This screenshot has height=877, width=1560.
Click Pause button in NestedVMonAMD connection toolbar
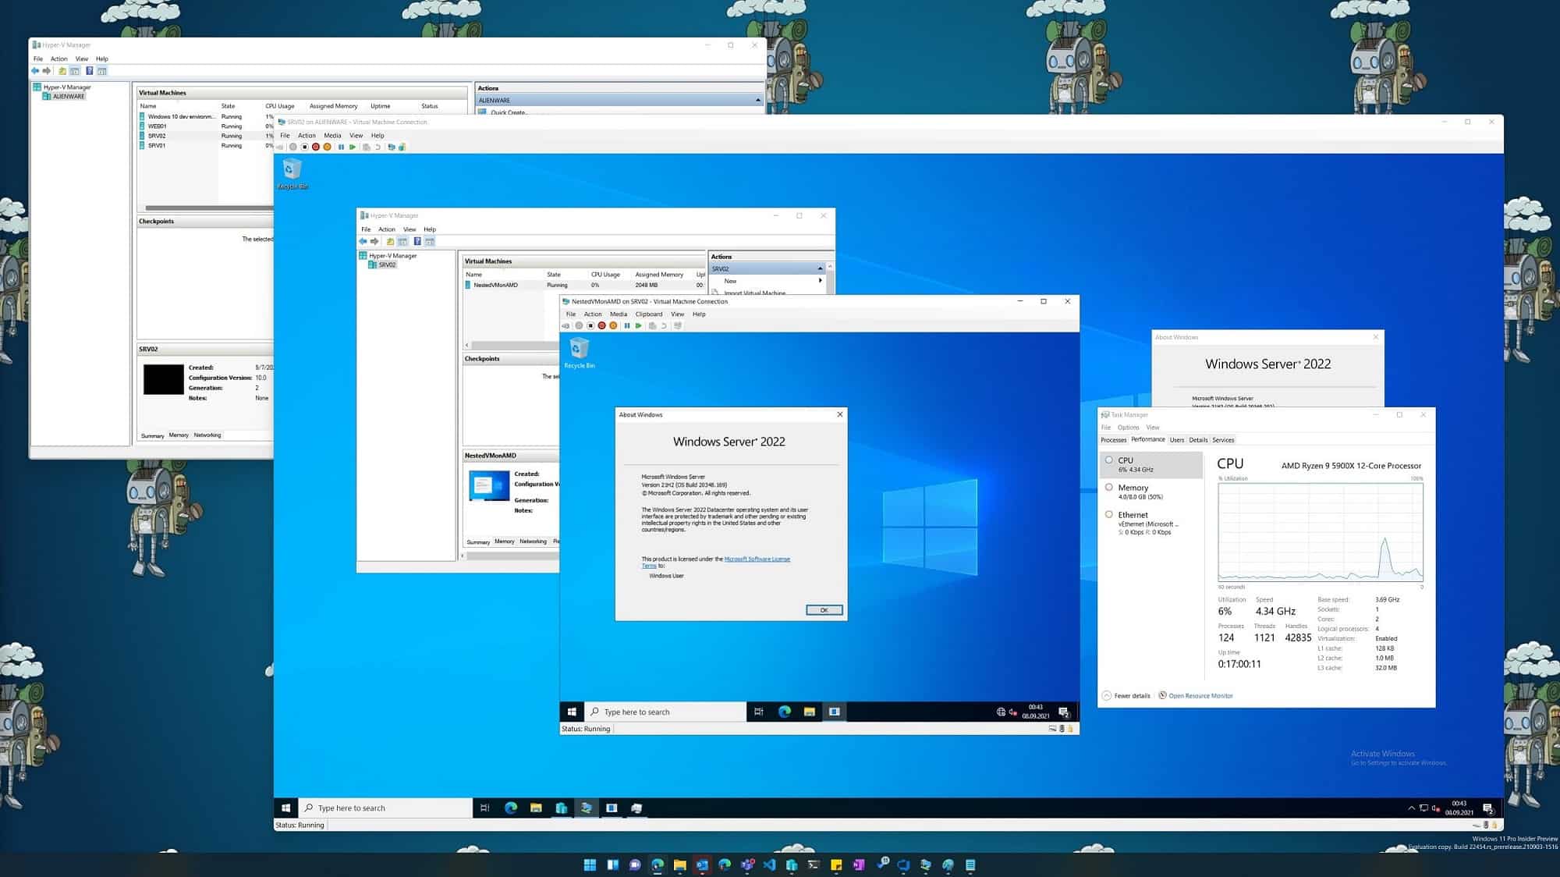coord(626,326)
